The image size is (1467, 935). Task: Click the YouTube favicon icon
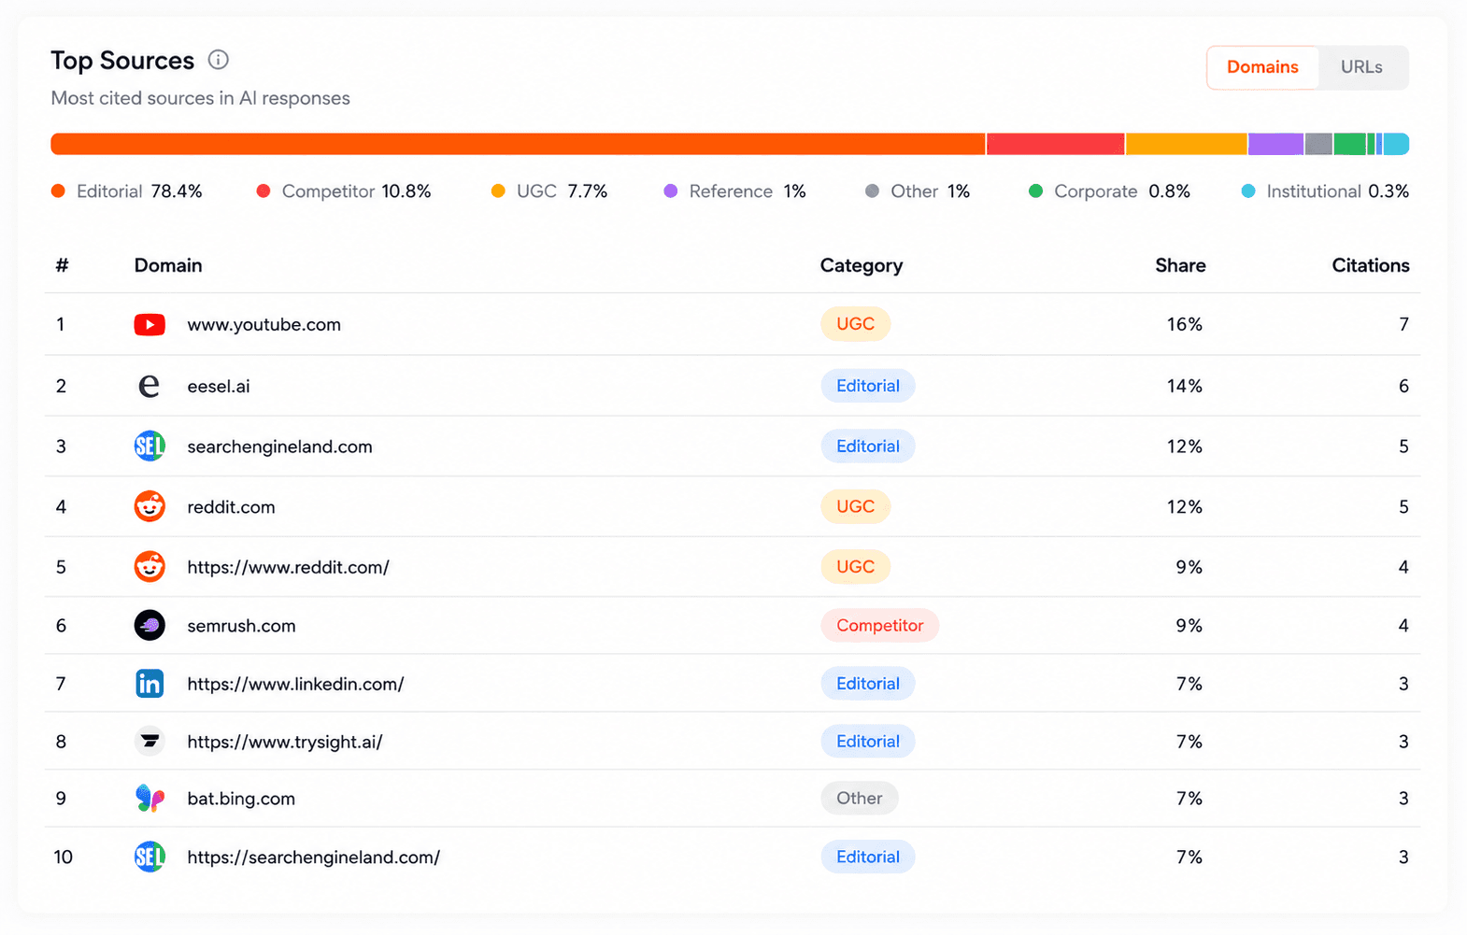[150, 324]
